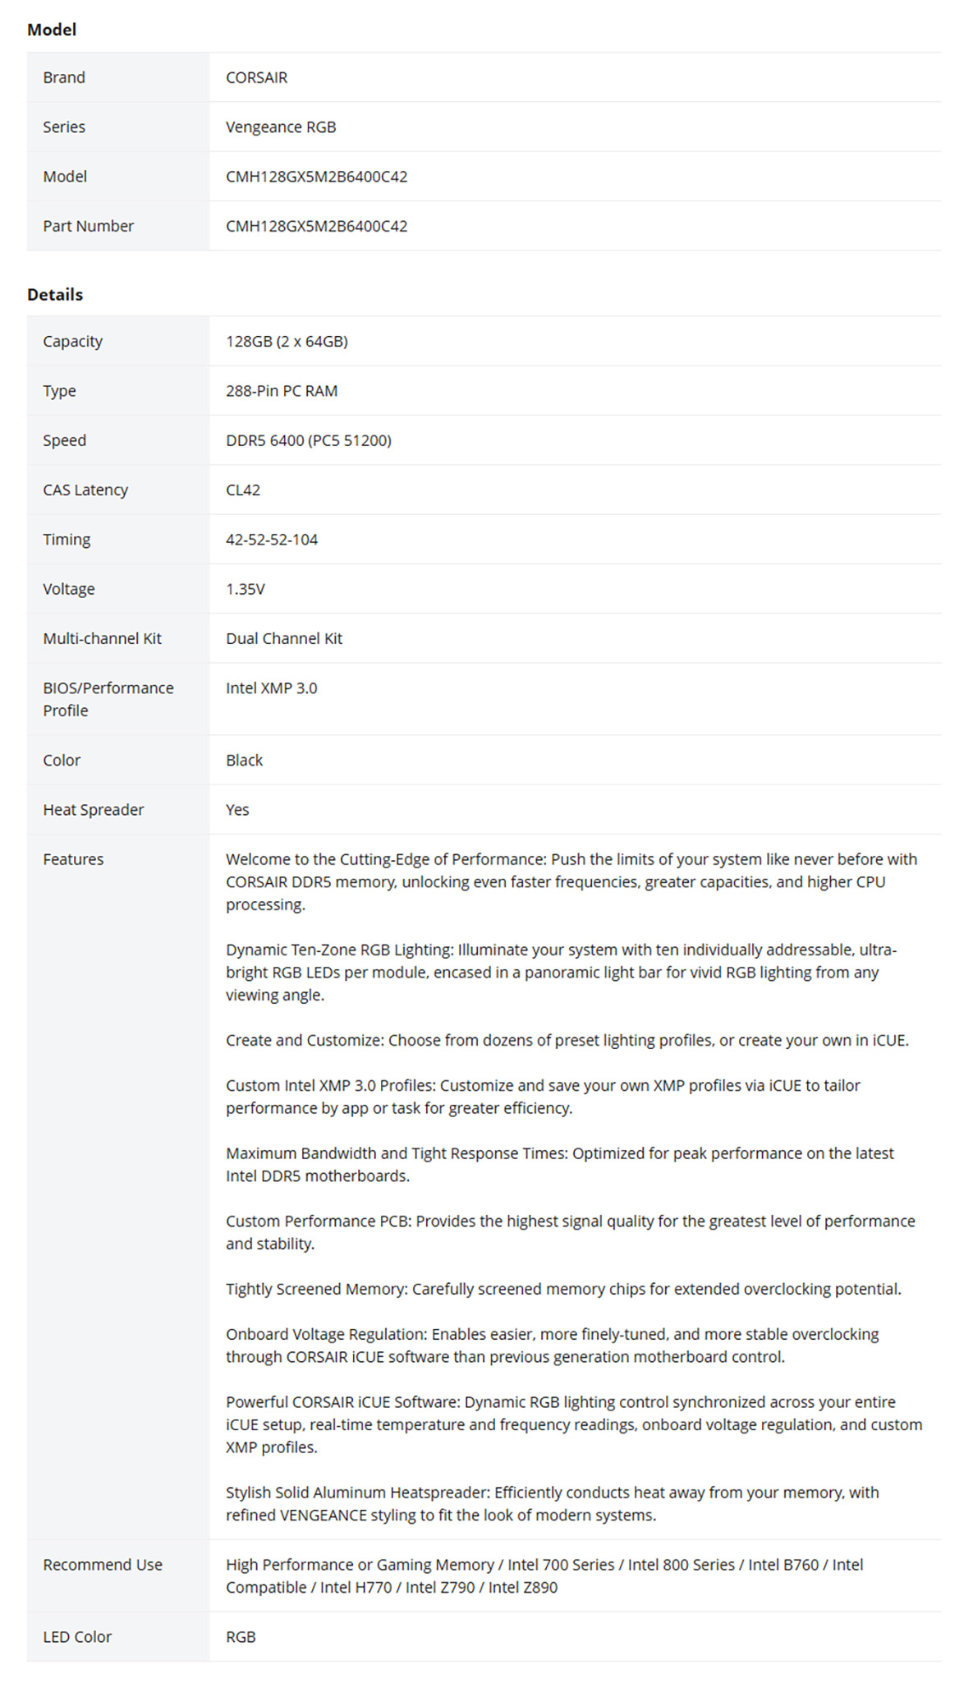
Task: Click the RGB value beside LED Color
Action: click(x=241, y=1636)
